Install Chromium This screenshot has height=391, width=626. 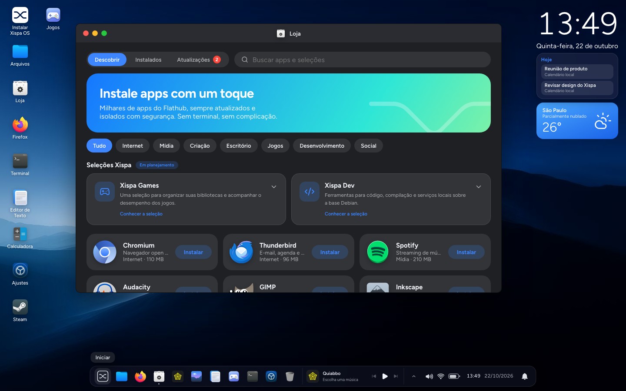click(193, 252)
